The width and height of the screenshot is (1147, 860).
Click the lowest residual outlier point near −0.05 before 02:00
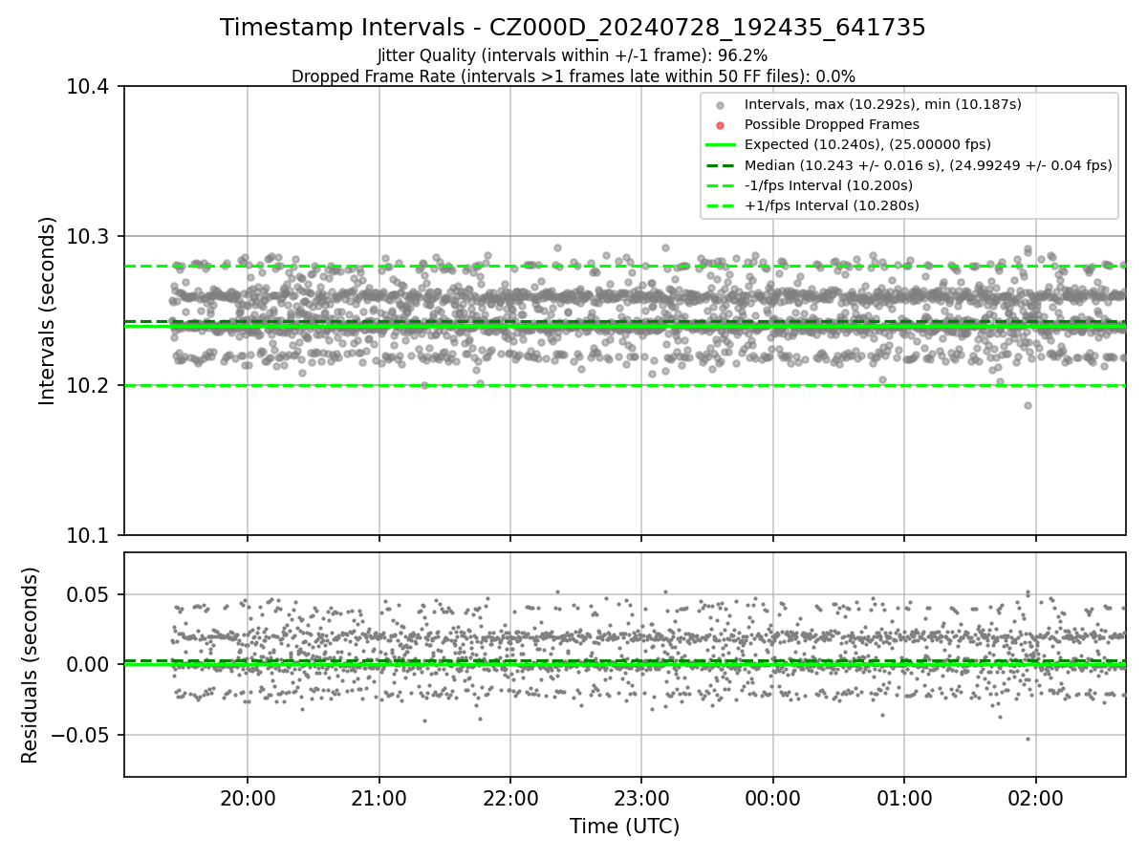tap(1028, 739)
